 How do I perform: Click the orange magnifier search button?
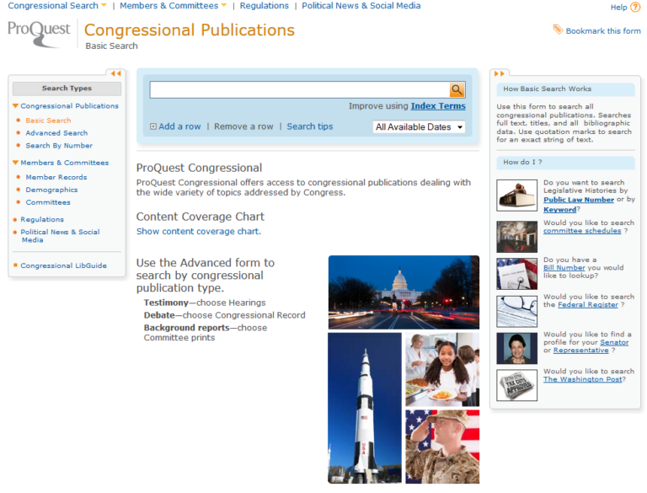457,89
